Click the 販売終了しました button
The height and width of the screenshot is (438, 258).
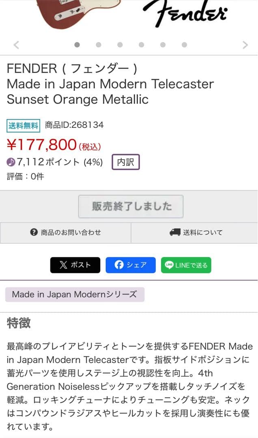click(x=131, y=206)
